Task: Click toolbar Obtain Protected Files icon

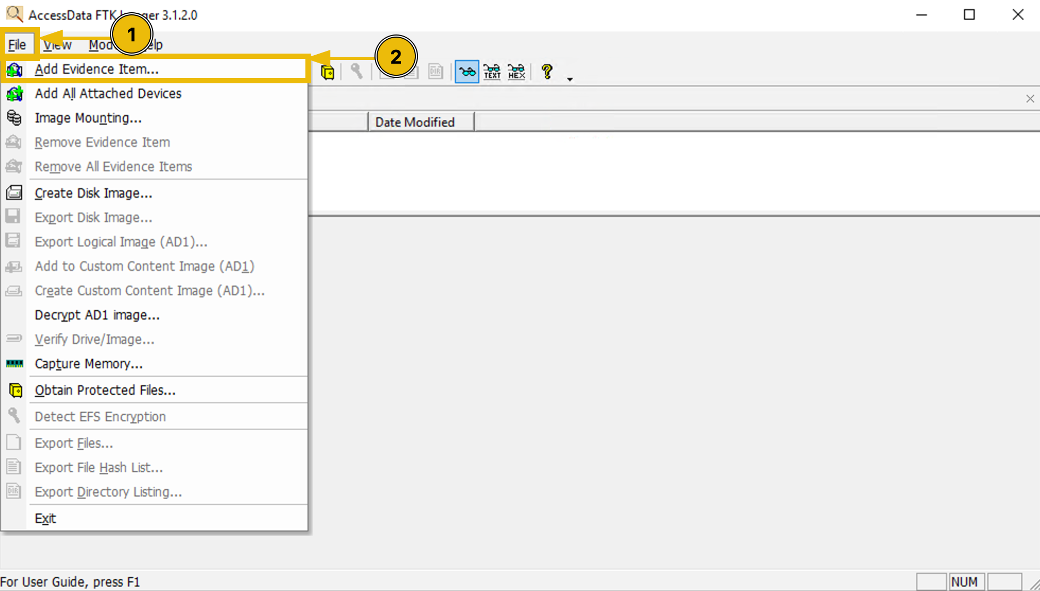Action: click(328, 72)
